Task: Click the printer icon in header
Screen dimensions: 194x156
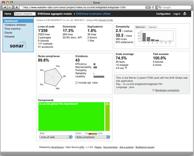Action: pyautogui.click(x=185, y=14)
